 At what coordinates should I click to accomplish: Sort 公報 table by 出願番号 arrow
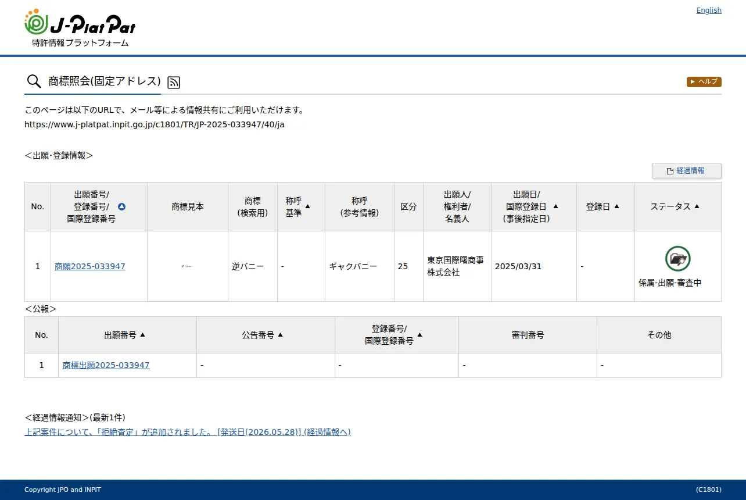(x=142, y=334)
